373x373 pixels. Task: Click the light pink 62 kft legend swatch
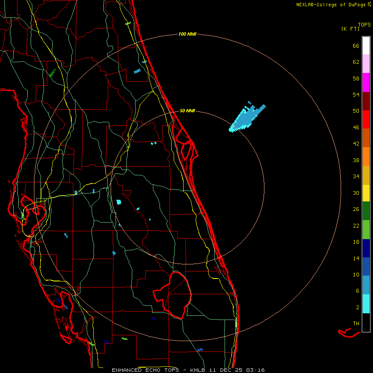(x=366, y=63)
